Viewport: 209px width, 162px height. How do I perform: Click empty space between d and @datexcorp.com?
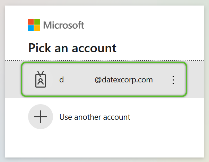click(79, 80)
